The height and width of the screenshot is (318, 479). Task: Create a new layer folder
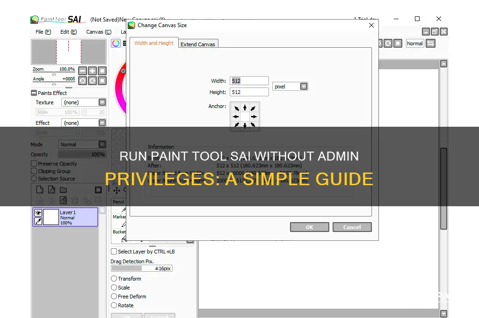(x=63, y=190)
